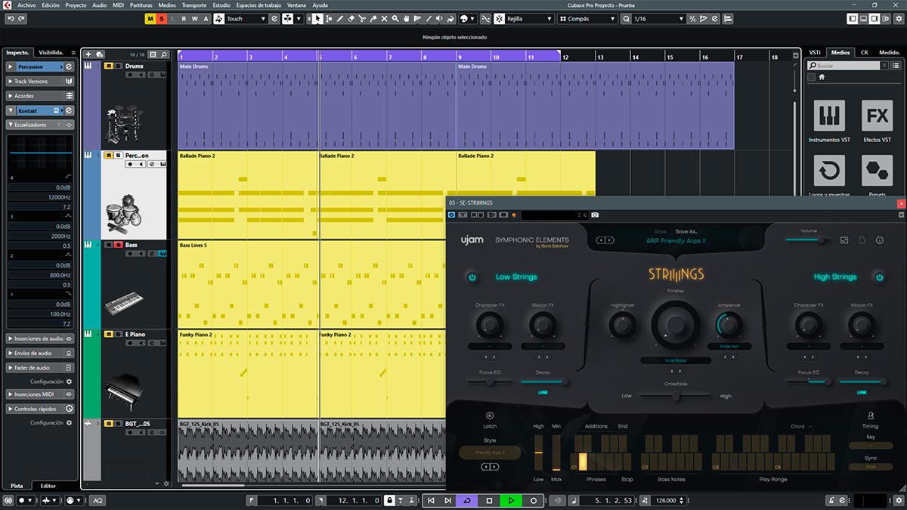Toggle High Strings power button
This screenshot has height=510, width=907.
(880, 277)
